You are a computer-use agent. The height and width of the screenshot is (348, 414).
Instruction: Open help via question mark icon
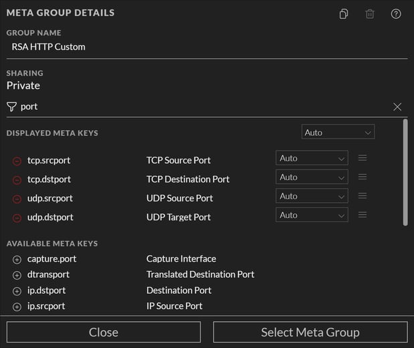[396, 13]
